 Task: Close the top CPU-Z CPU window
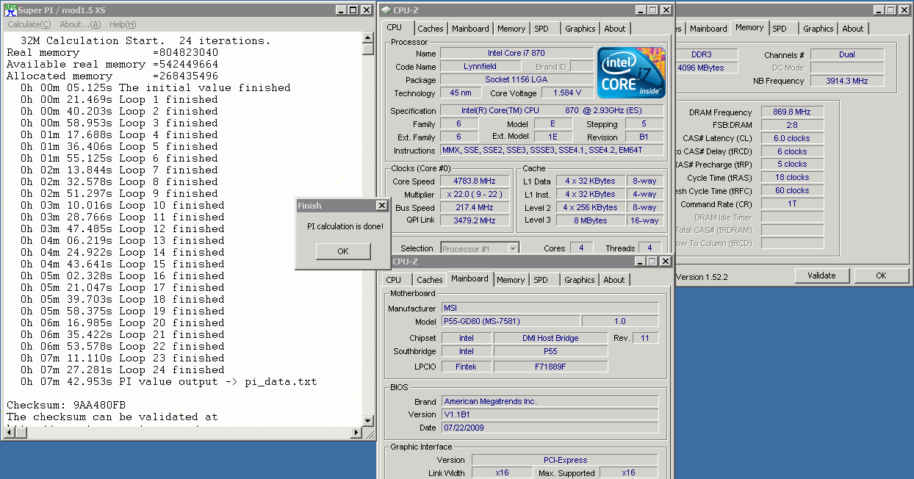pos(666,10)
